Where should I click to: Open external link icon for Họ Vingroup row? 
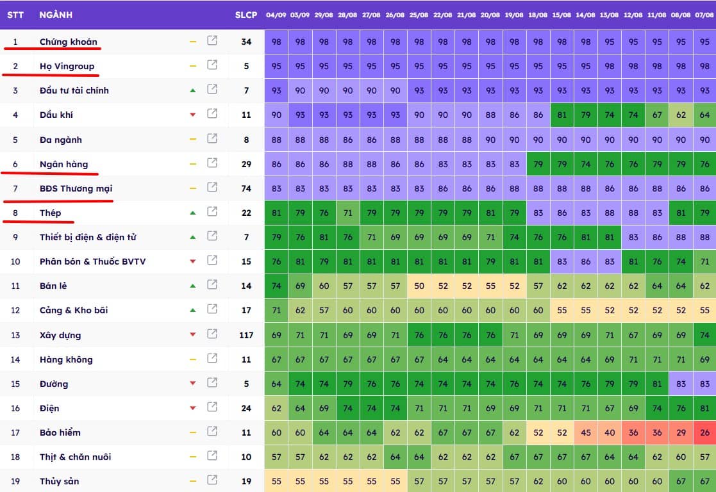[212, 65]
